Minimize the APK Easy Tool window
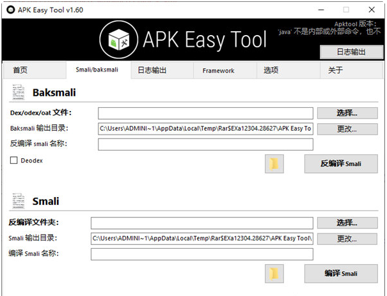The image size is (387, 296). click(x=321, y=10)
